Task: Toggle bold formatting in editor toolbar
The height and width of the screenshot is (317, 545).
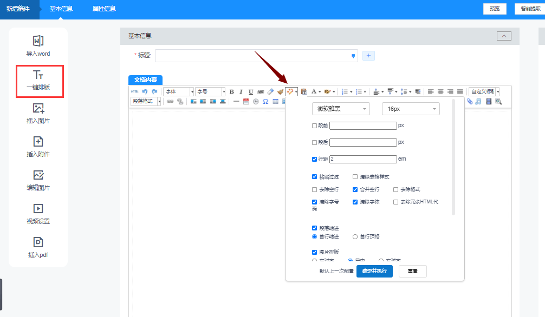Action: tap(232, 92)
